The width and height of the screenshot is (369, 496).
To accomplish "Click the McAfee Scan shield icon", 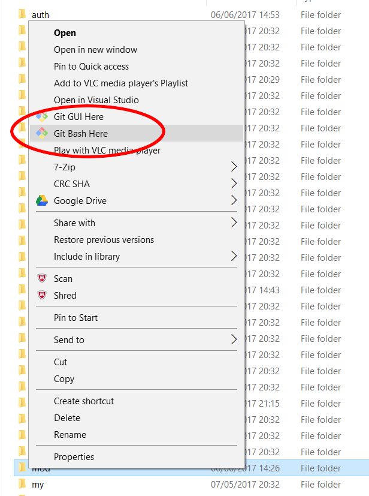I will click(42, 278).
